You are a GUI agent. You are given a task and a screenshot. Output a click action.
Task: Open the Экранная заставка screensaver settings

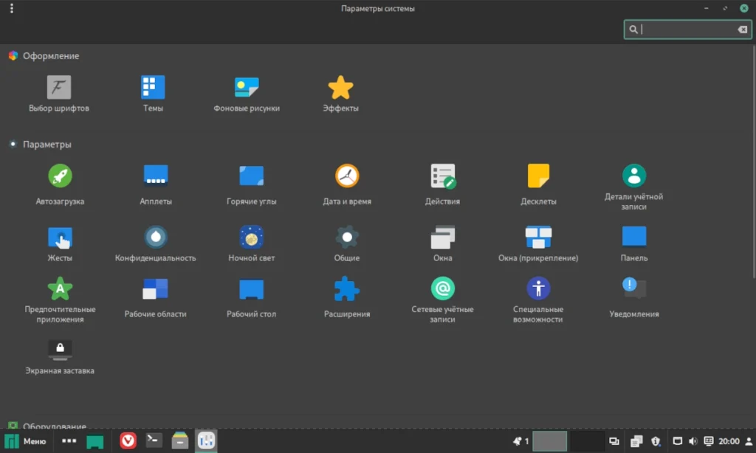click(x=60, y=357)
